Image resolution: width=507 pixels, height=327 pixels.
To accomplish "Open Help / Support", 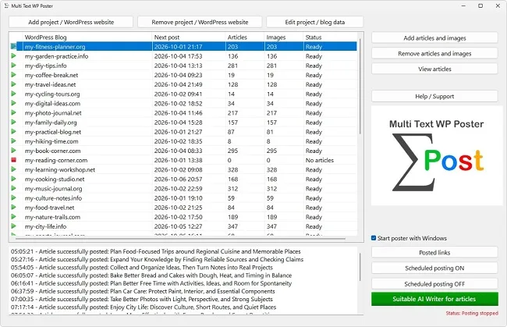I will click(x=434, y=96).
